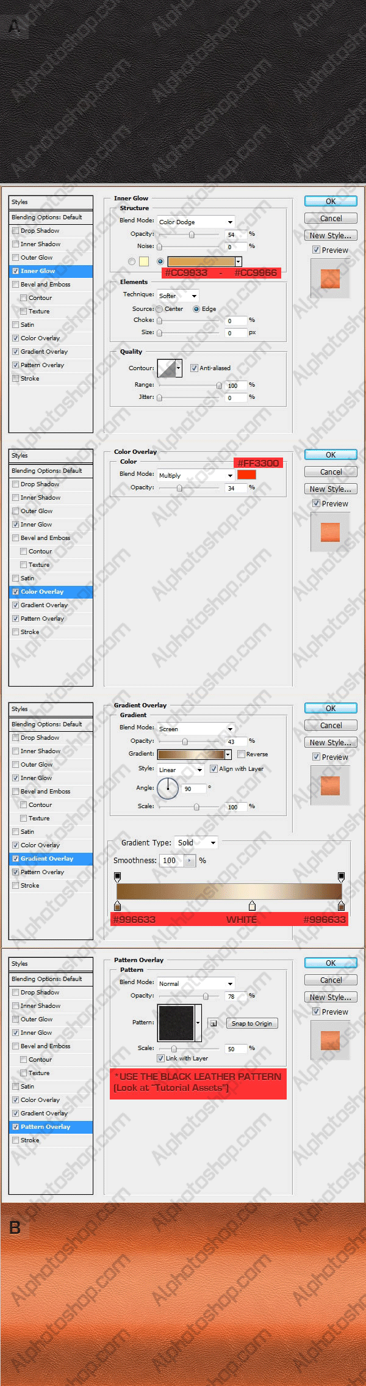The height and width of the screenshot is (1386, 366).
Task: Click OK in the Pattern Overlay dialog
Action: (331, 963)
